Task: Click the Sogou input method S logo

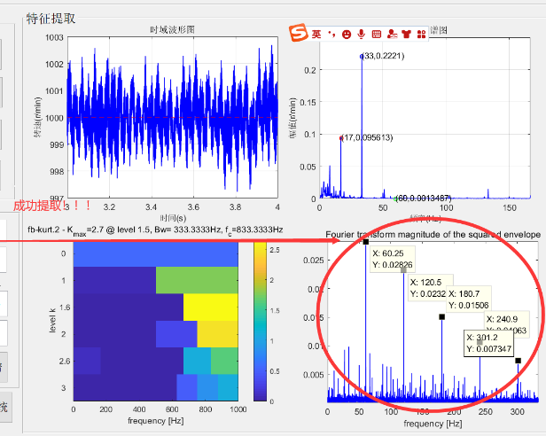Action: 299,33
